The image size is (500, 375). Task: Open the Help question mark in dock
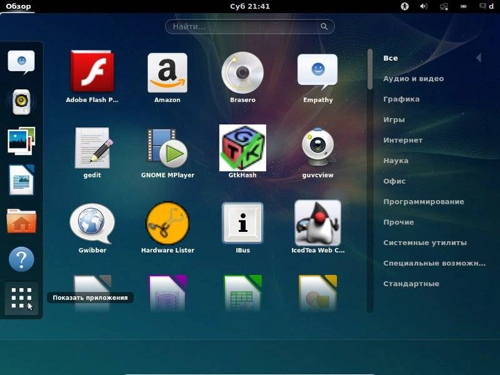(x=21, y=259)
